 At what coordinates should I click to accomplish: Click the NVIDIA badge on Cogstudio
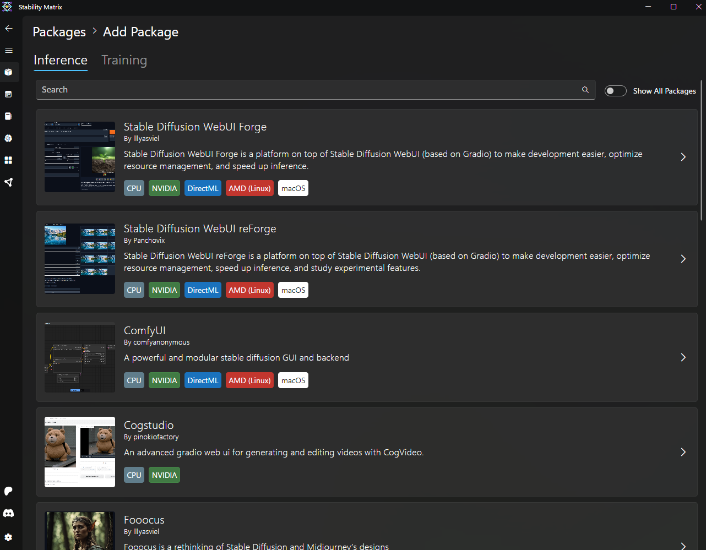click(164, 475)
